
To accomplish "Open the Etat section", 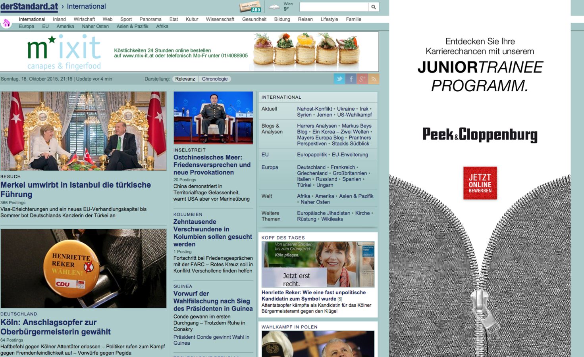I will pyautogui.click(x=173, y=19).
